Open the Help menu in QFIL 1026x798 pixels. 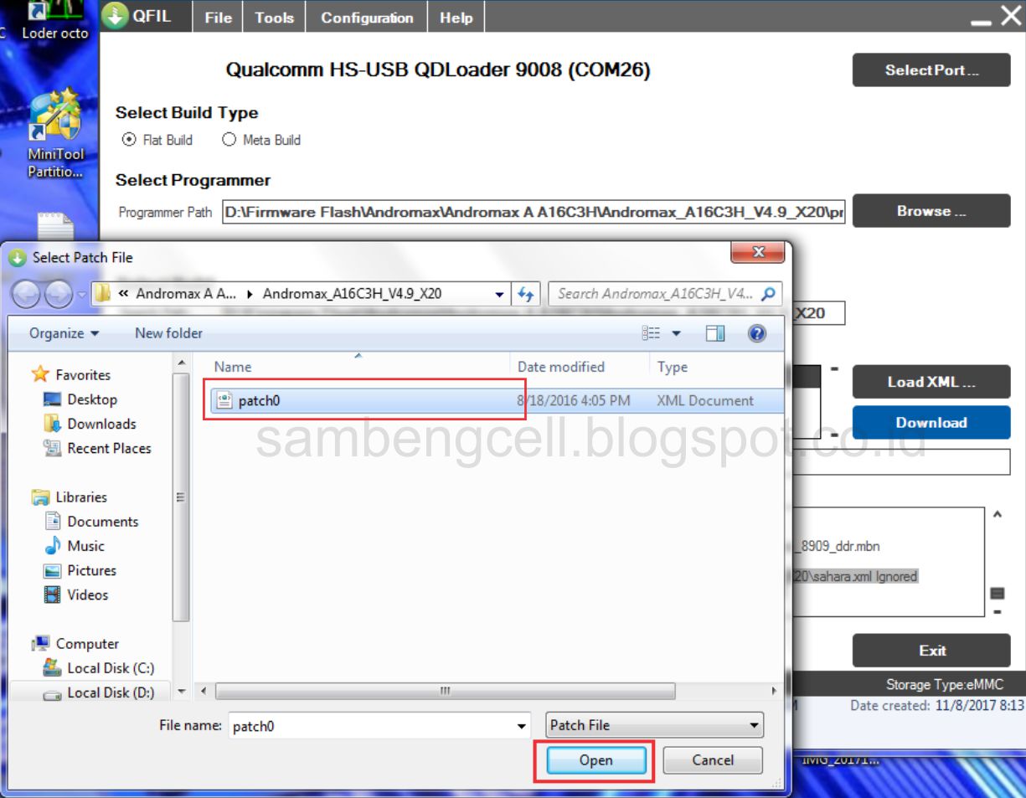pyautogui.click(x=456, y=18)
